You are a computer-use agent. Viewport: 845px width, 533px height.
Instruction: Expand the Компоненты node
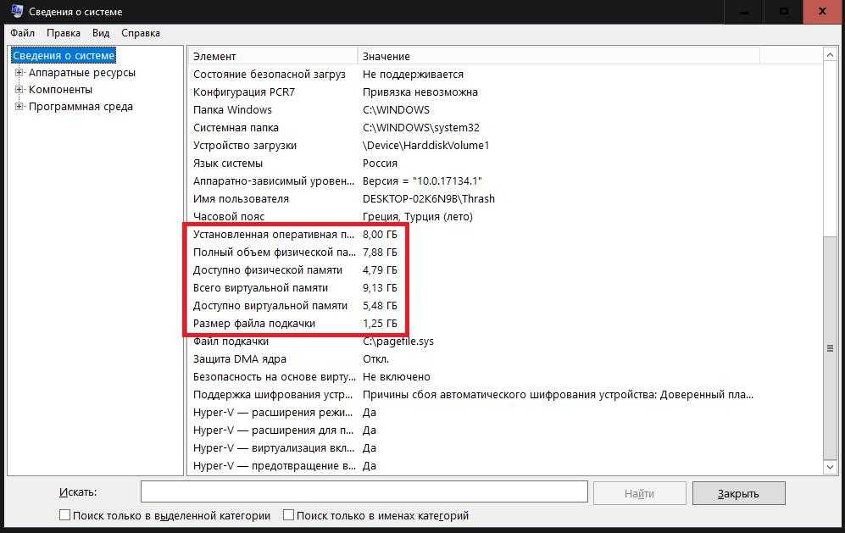(x=19, y=90)
